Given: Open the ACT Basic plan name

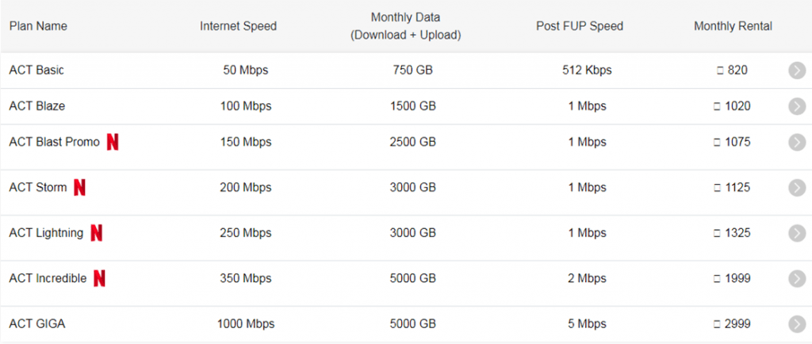Looking at the screenshot, I should [x=36, y=71].
